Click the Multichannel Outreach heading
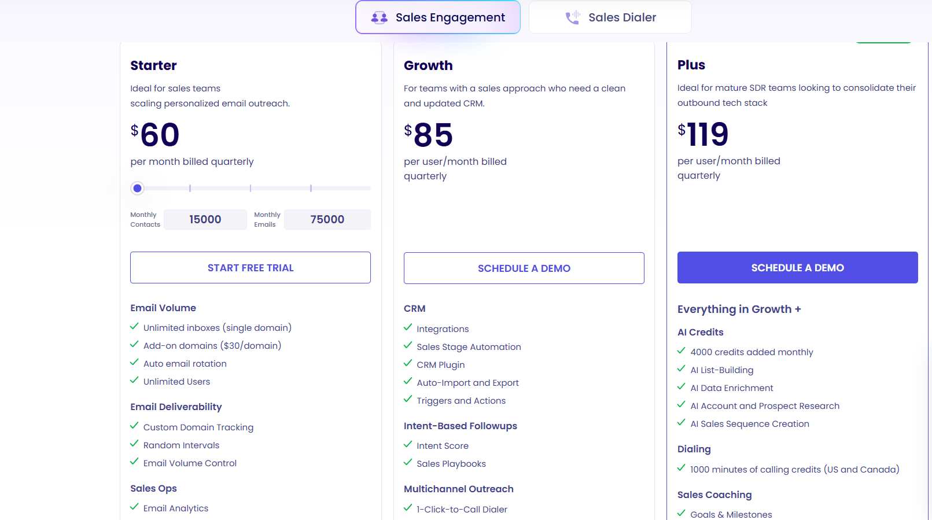This screenshot has height=520, width=932. [x=459, y=489]
